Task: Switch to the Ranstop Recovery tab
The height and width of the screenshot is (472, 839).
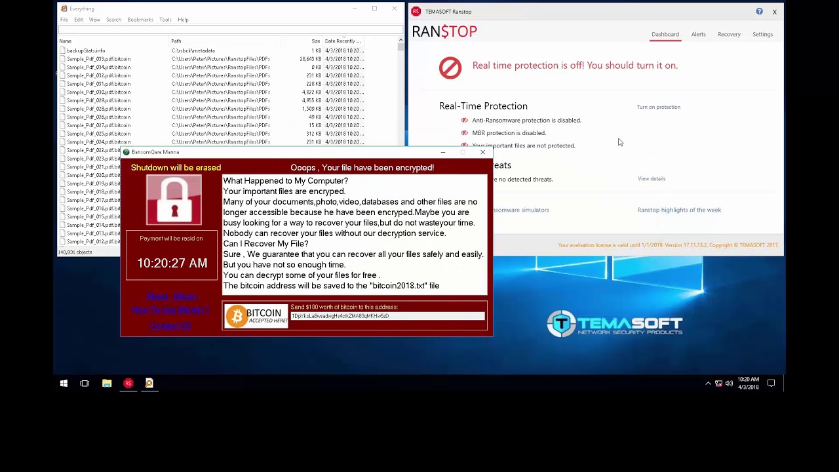Action: coord(729,34)
